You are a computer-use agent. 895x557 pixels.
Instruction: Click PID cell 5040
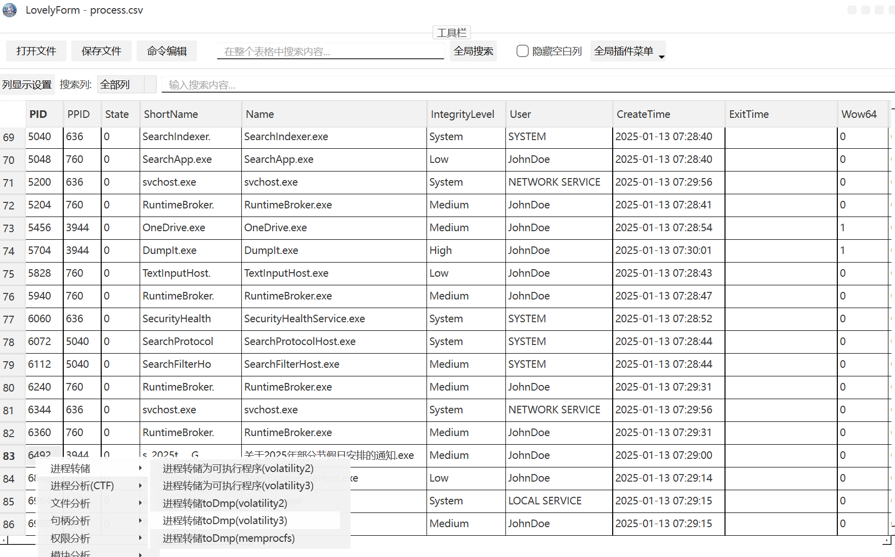tap(44, 137)
